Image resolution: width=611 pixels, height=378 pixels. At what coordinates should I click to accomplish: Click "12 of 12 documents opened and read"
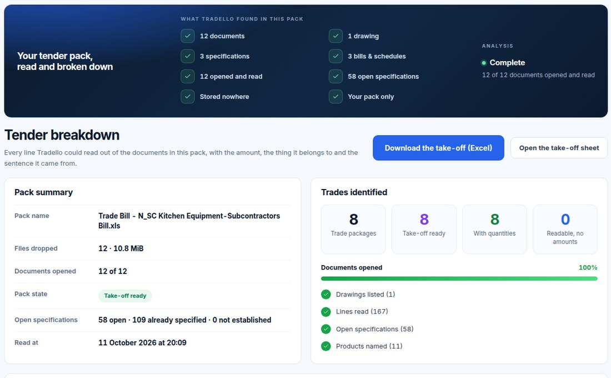click(538, 75)
